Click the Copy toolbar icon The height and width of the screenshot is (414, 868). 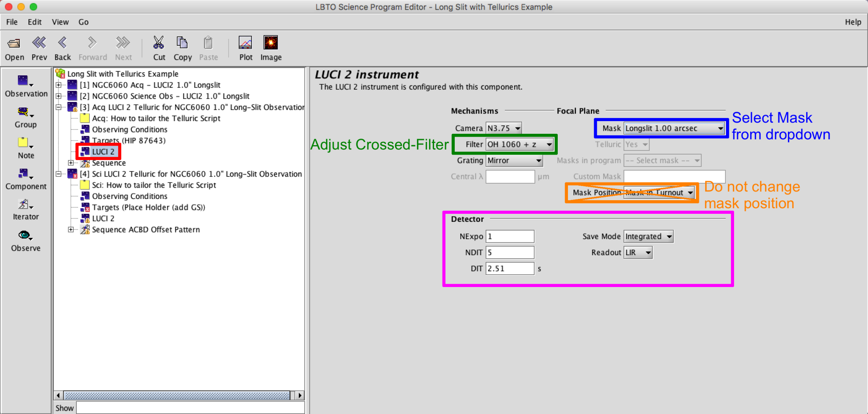pyautogui.click(x=182, y=42)
